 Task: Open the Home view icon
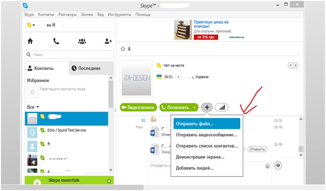coord(30,41)
